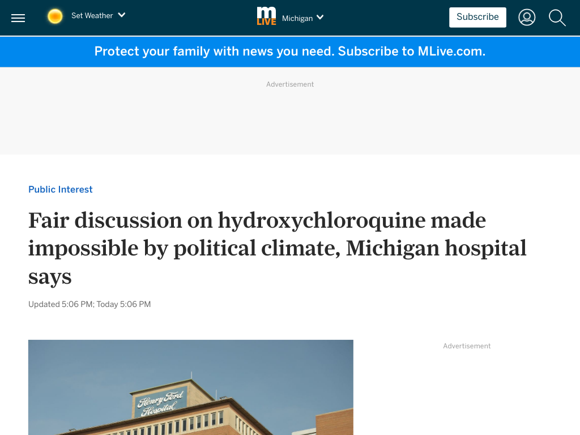Open search with the magnifier icon
This screenshot has width=580, height=435.
click(x=557, y=18)
